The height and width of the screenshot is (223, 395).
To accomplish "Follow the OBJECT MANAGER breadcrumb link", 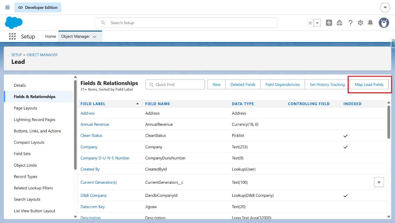I will coord(42,55).
